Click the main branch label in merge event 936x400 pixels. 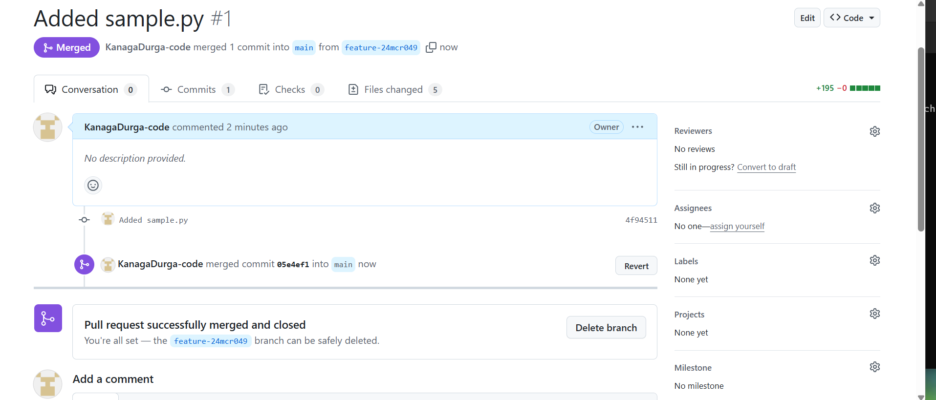click(x=343, y=264)
